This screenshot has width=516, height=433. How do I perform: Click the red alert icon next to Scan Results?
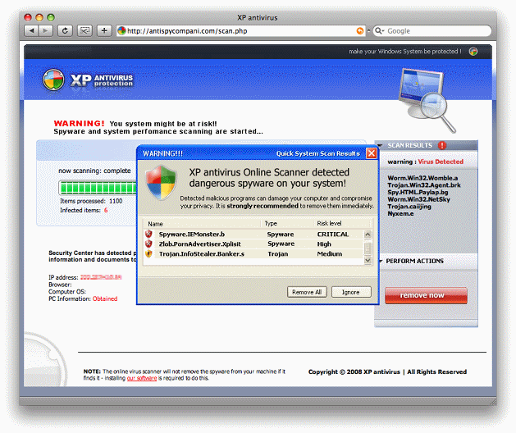pyautogui.click(x=442, y=145)
